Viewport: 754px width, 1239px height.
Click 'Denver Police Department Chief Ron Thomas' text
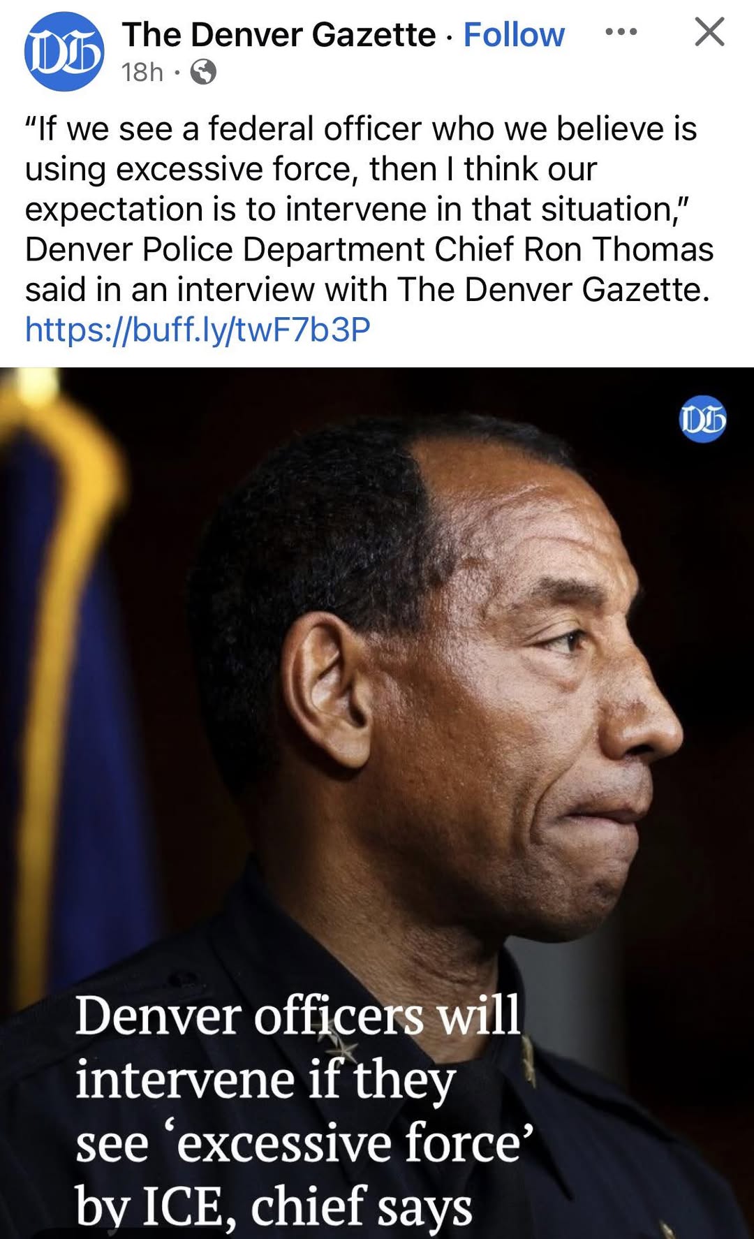tap(369, 249)
